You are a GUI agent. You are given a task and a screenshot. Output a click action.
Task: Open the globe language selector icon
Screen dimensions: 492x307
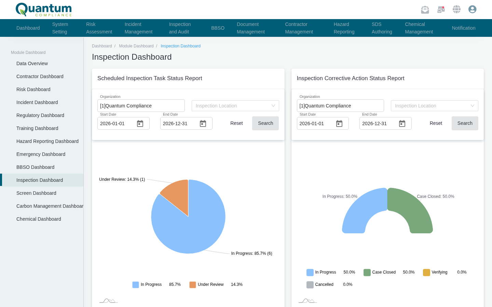tap(457, 9)
